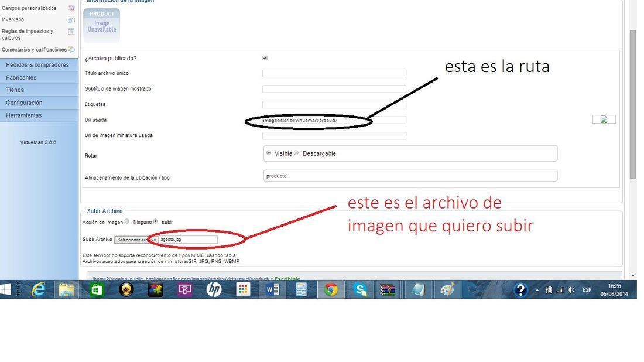This screenshot has height=362, width=644.
Task: Expand the Fabricantes menu
Action: pos(39,78)
